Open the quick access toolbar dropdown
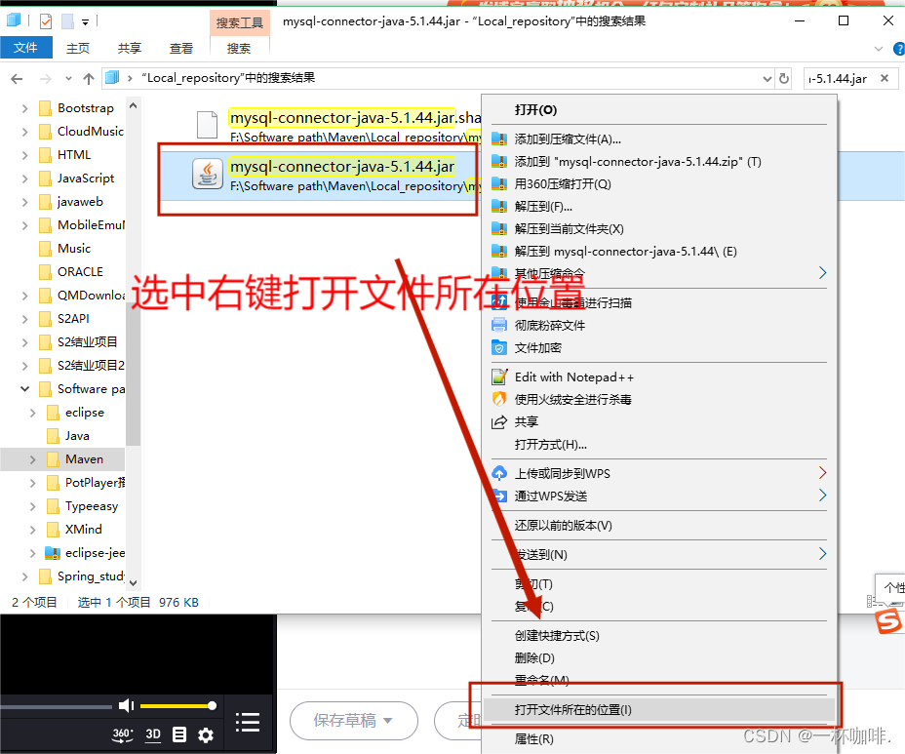Screen dimensions: 905x754 86,21
